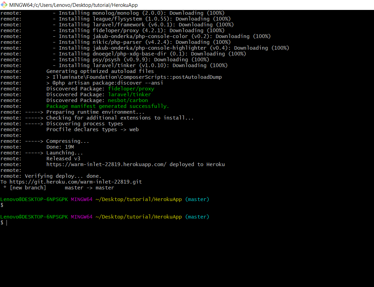
Task: Click green 'fideloper/proxy' discovered package
Action: (x=131, y=89)
